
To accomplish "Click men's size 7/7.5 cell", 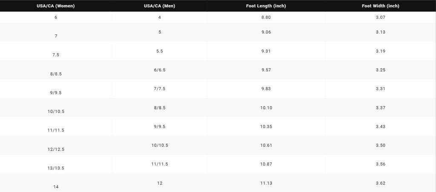I will point(160,89).
